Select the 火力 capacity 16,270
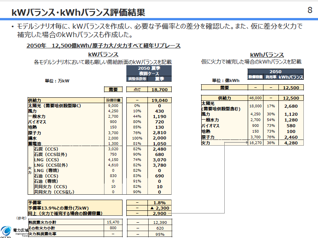This screenshot has width=318, height=238. point(255,143)
